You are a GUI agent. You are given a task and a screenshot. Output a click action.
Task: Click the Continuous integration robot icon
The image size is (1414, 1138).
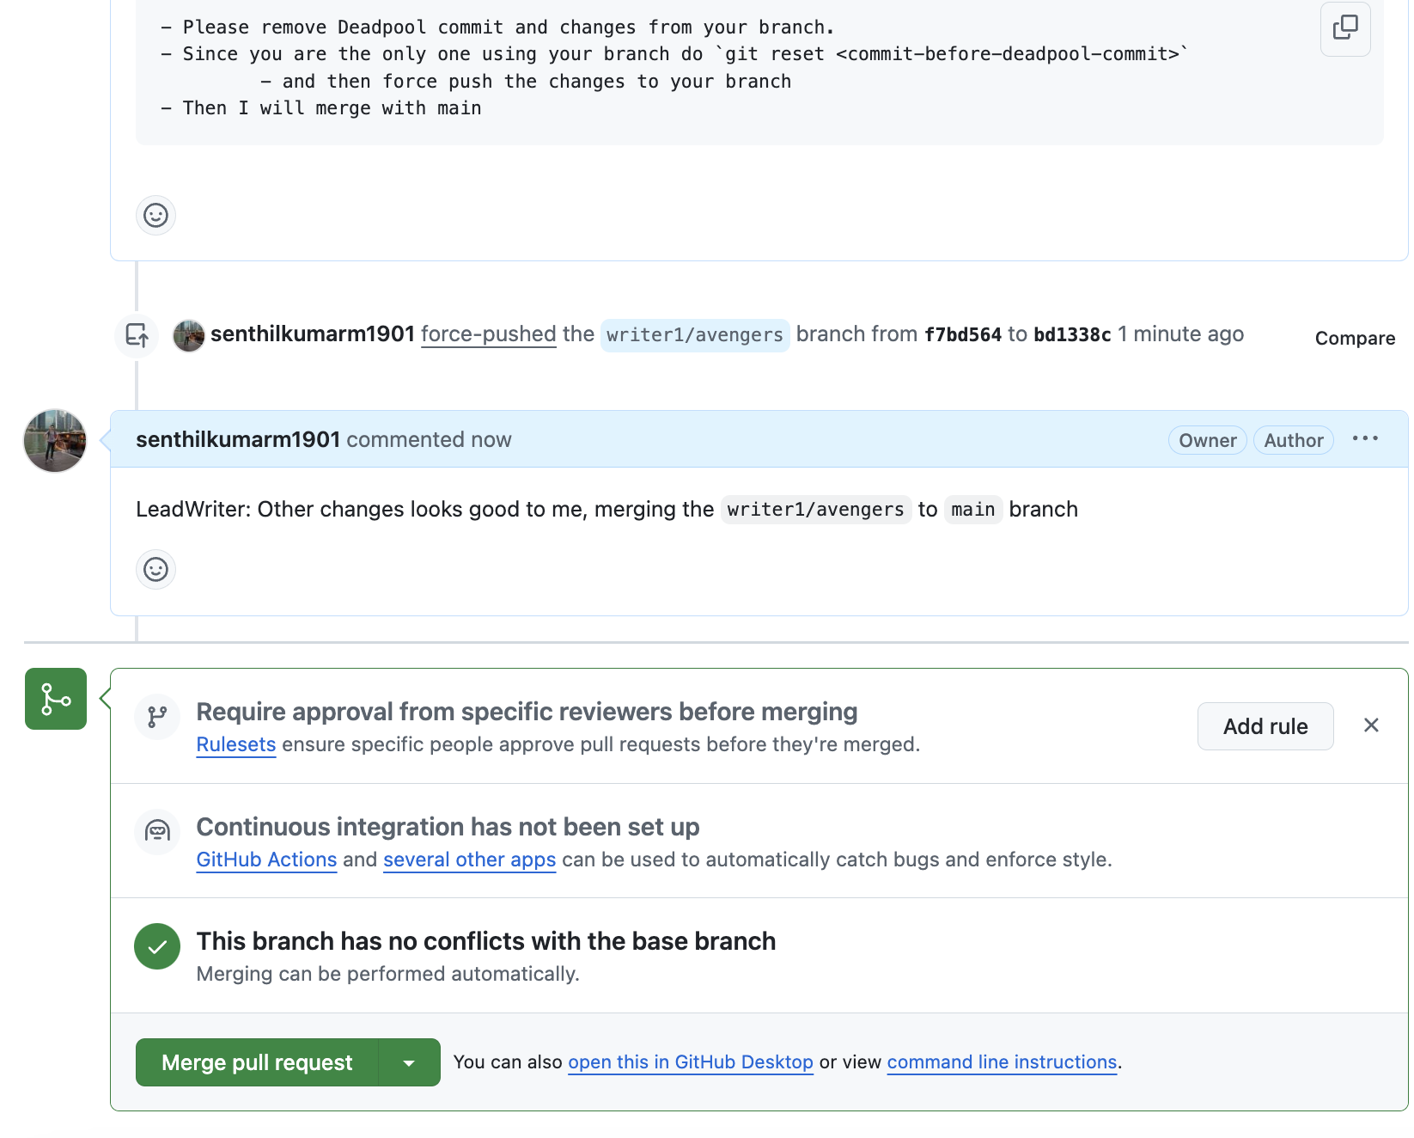point(157,831)
